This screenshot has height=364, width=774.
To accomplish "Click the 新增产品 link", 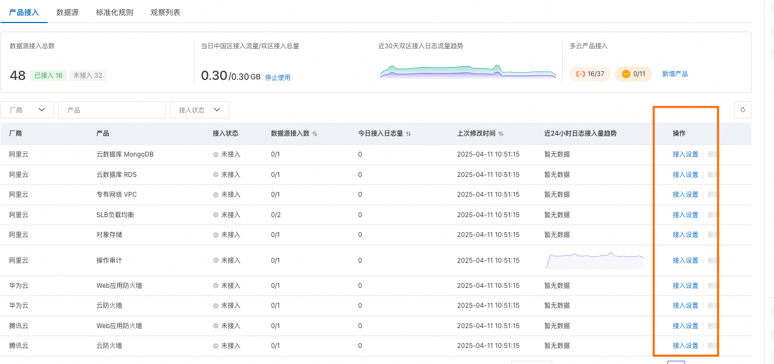I will coord(675,74).
